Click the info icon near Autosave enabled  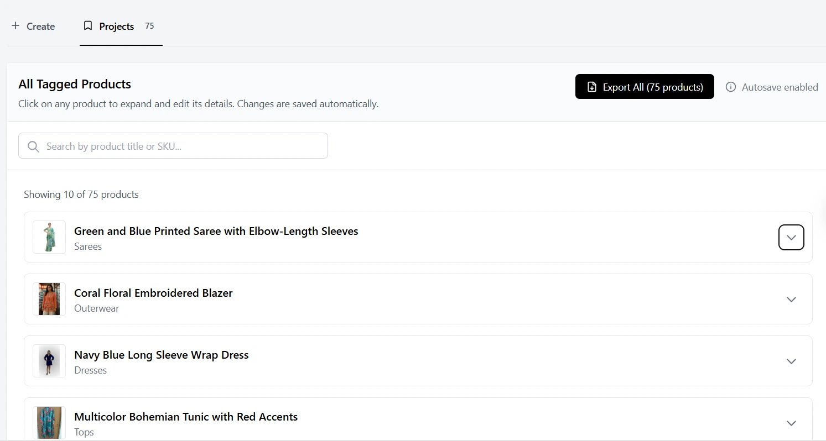(730, 87)
